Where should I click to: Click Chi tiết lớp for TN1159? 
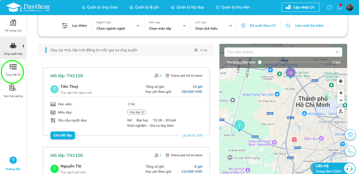click(x=63, y=135)
